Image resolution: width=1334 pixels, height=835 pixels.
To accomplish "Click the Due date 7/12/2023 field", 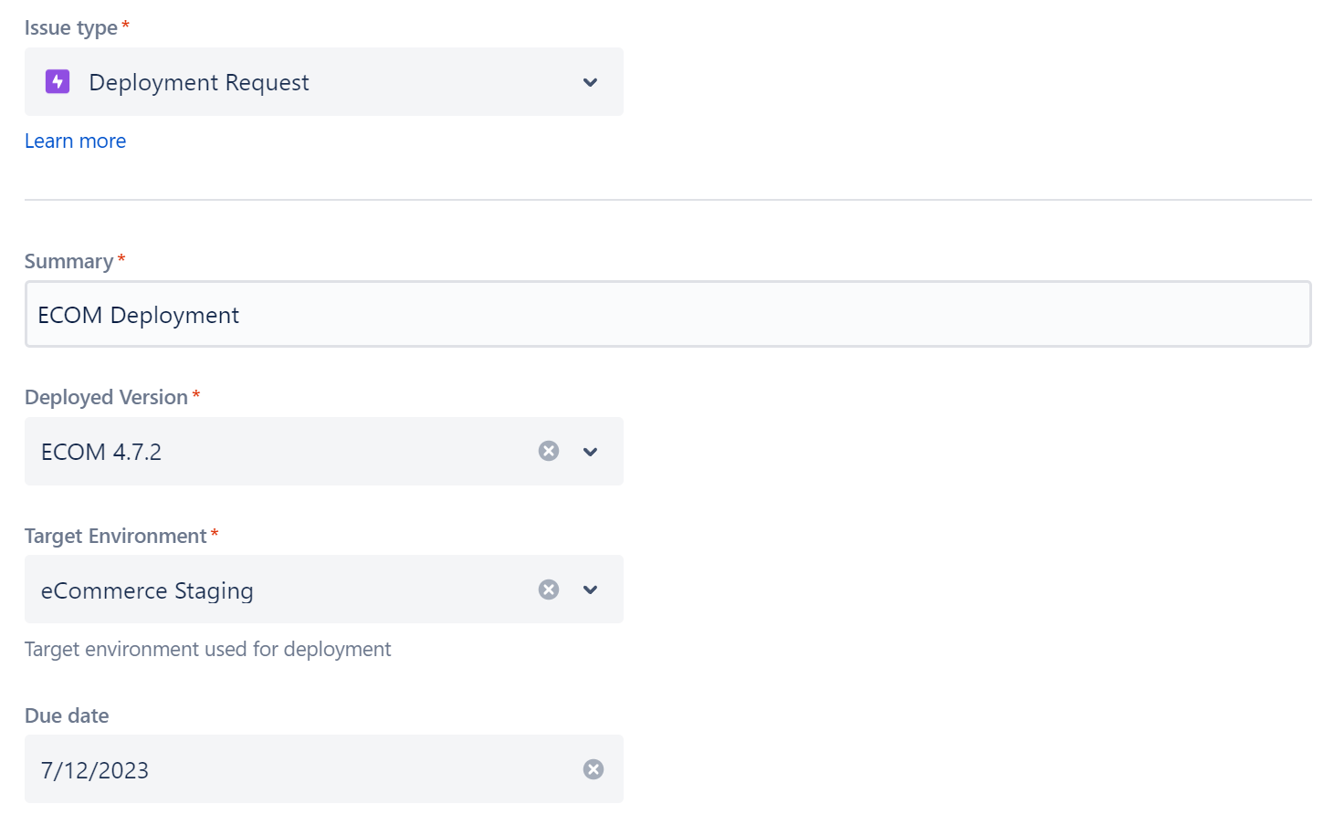I will [x=274, y=769].
